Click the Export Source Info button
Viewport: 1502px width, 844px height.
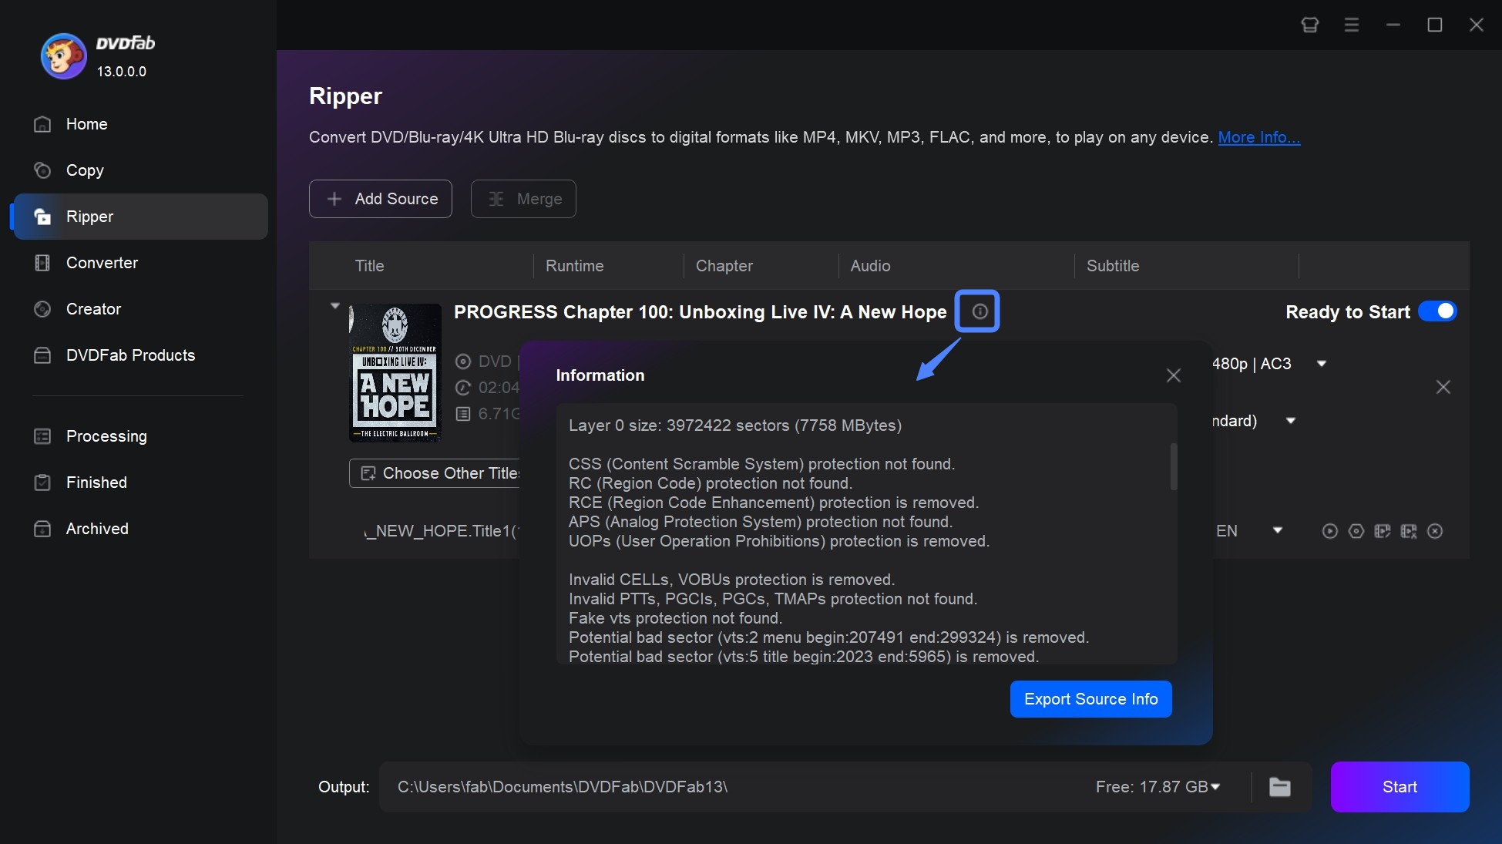click(1090, 699)
